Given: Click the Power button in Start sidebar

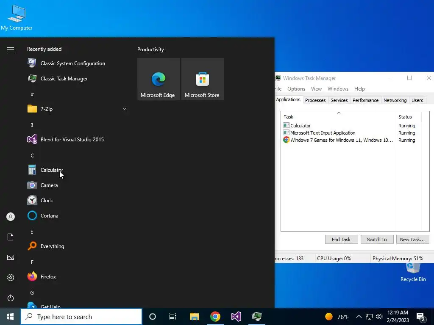Looking at the screenshot, I should point(11,298).
